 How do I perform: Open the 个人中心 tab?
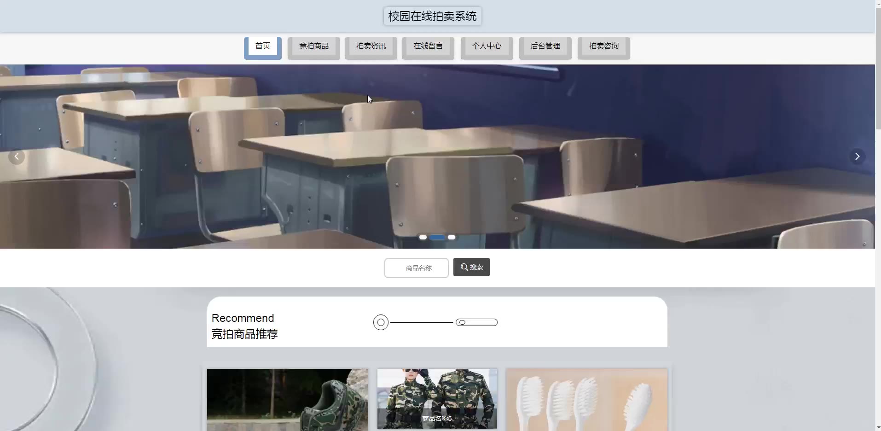click(x=487, y=47)
